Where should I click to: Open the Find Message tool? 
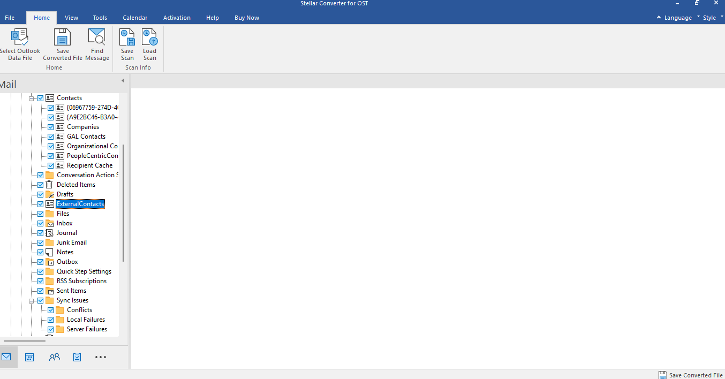click(x=97, y=38)
